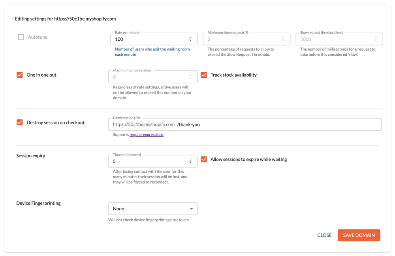Viewport: 395px width, 256px height.
Task: Click the Session expiry label
Action: pyautogui.click(x=31, y=156)
